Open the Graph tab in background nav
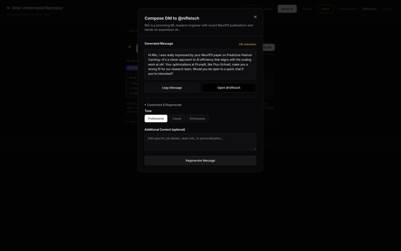This screenshot has height=251, width=401. tap(268, 9)
